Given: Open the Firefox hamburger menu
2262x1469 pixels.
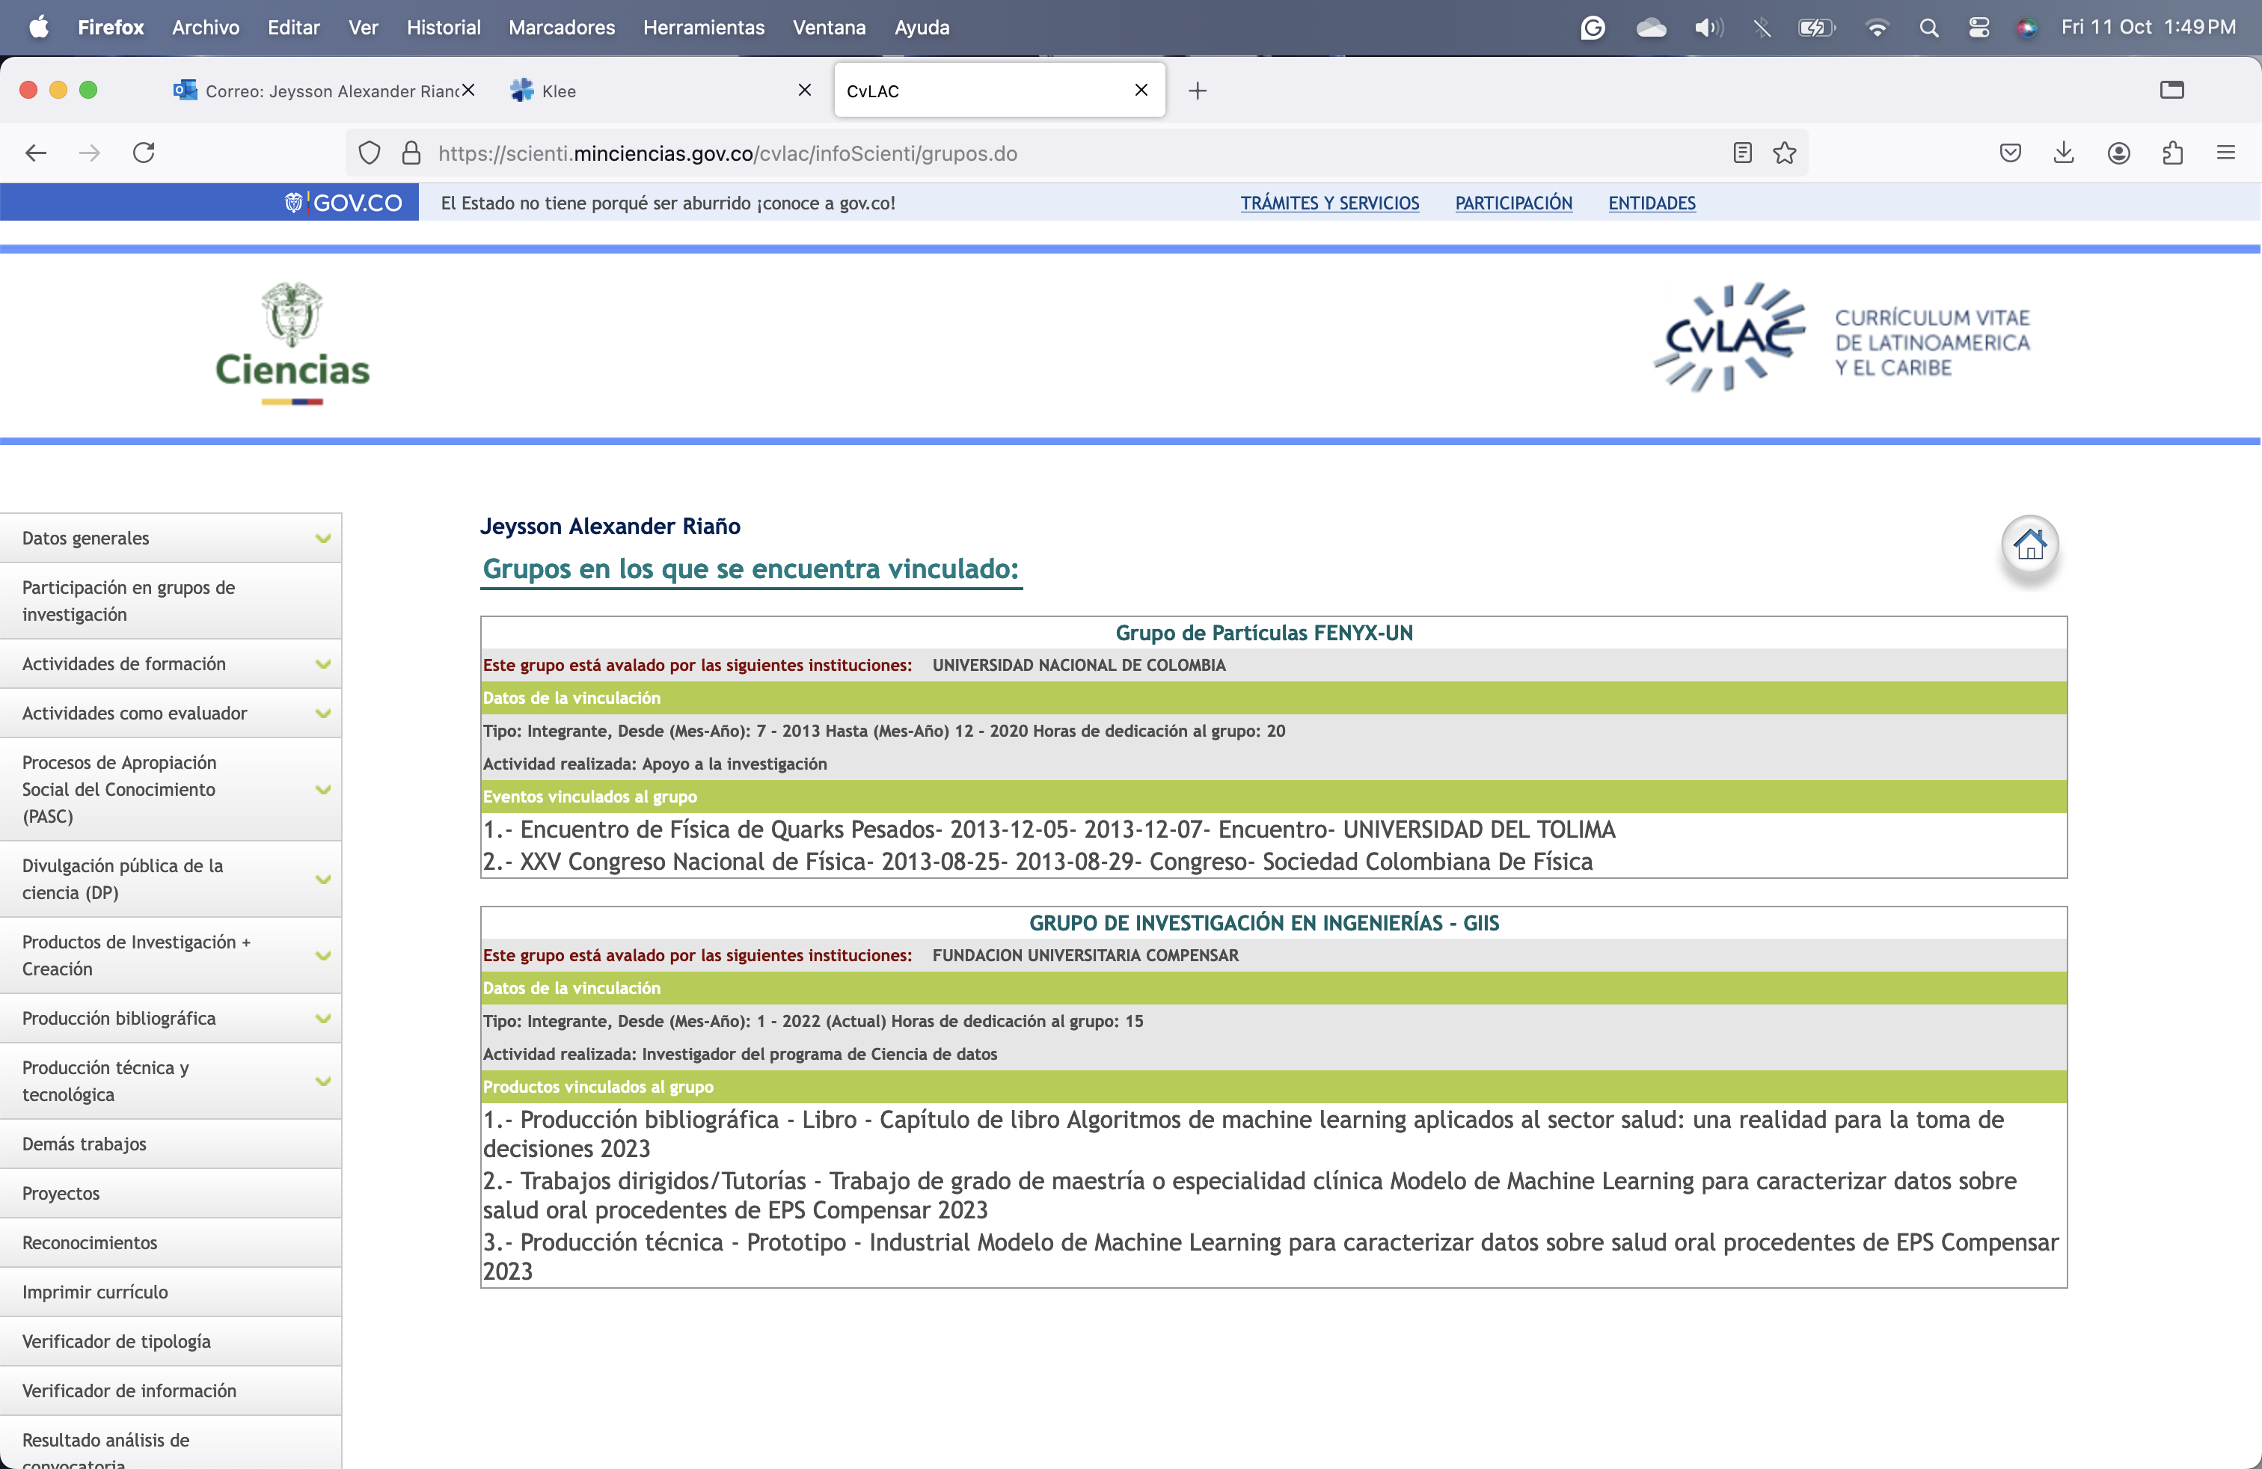Looking at the screenshot, I should pyautogui.click(x=2225, y=153).
